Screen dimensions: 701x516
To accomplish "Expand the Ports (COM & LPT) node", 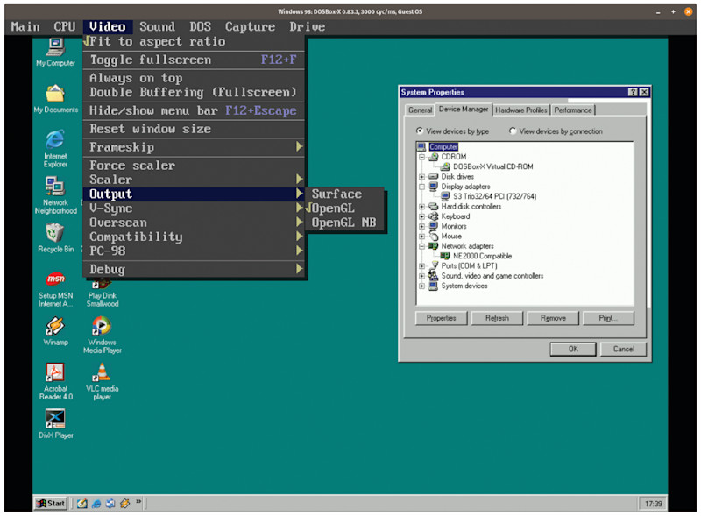I will click(421, 266).
